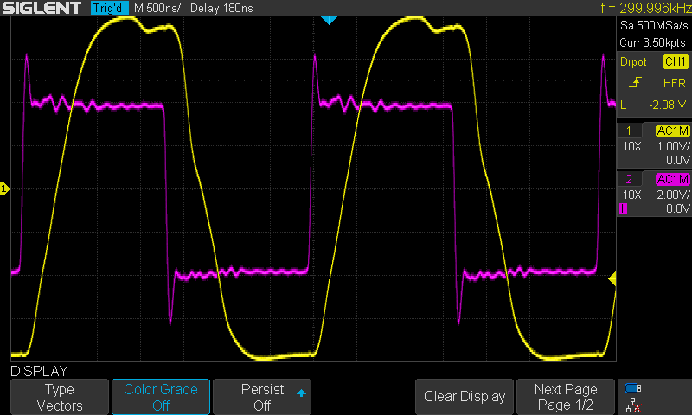The width and height of the screenshot is (692, 415).
Task: Click the SIGLENT logo
Action: (x=42, y=8)
